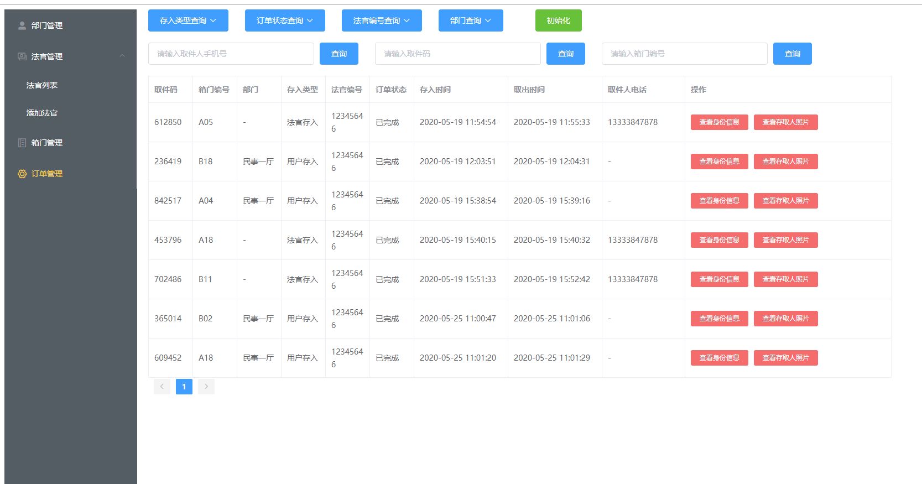Expand the 部门查询 dropdown
Viewport: 922px width, 484px height.
pos(471,20)
